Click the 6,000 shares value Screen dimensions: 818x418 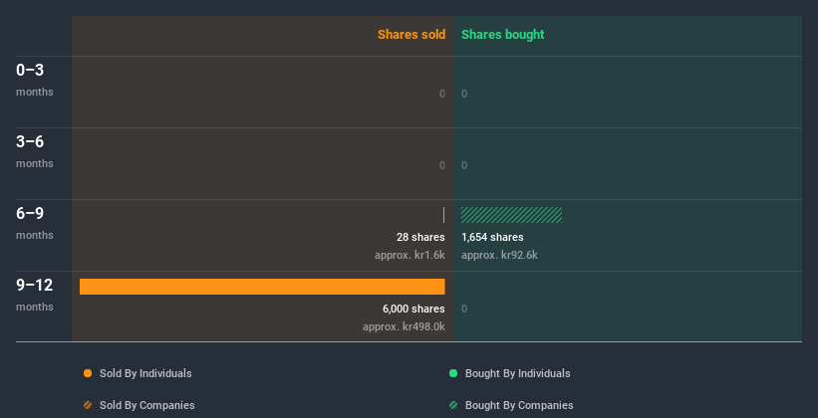(x=413, y=310)
